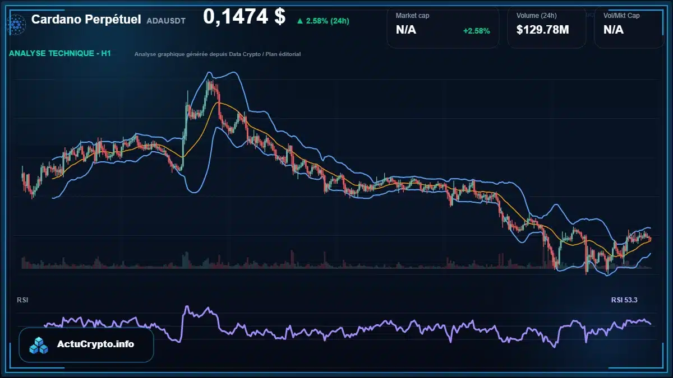Open the Vol/Mkt Cap card

click(x=630, y=26)
